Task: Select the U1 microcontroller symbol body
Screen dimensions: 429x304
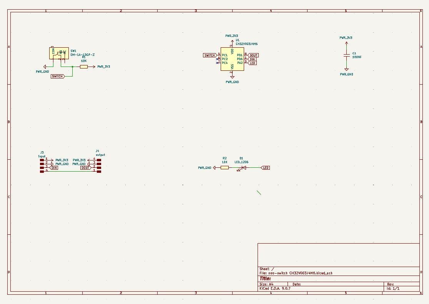Action: point(232,59)
